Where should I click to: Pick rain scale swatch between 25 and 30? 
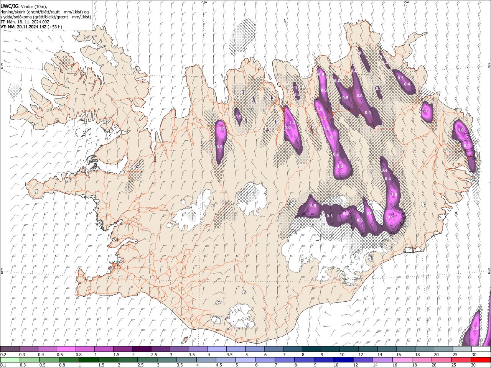(x=461, y=360)
